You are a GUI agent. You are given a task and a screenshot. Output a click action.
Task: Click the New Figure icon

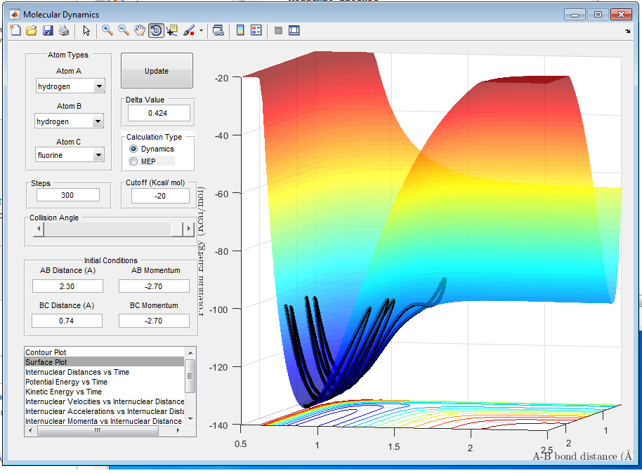pos(15,30)
